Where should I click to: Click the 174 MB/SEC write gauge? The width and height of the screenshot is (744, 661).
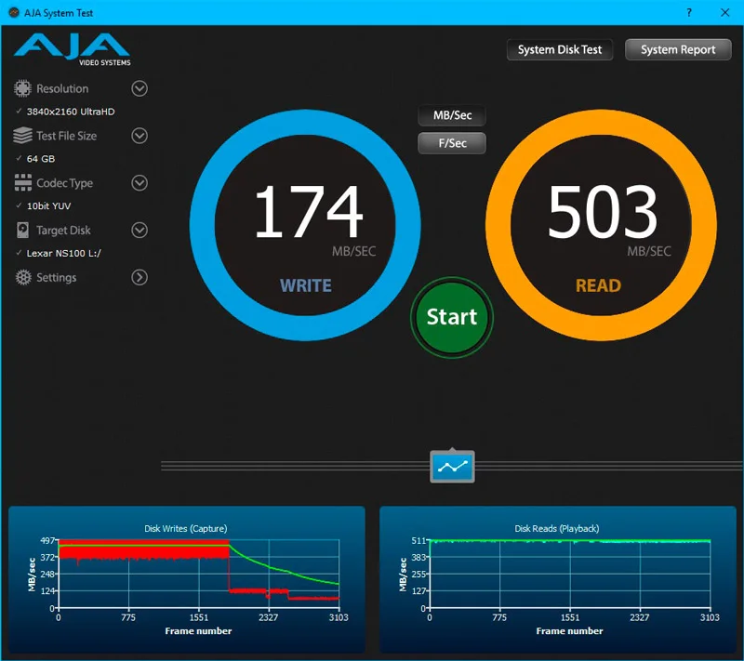(305, 225)
